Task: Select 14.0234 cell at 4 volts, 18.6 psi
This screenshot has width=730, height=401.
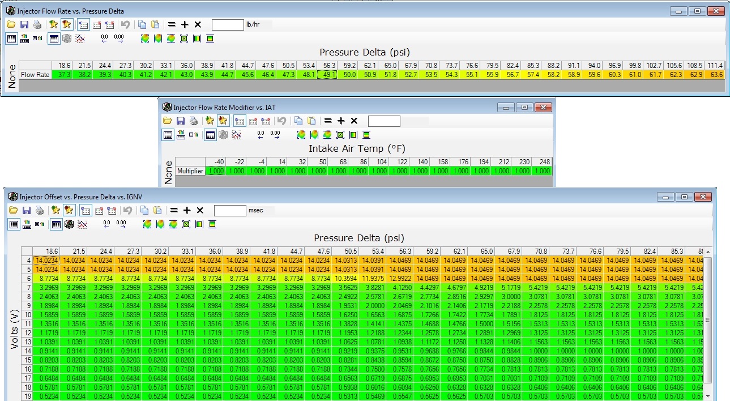Action: tap(46, 260)
